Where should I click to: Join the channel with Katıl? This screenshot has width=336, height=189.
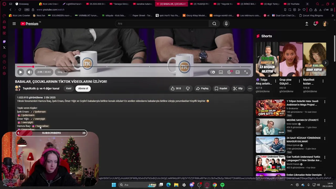tap(69, 88)
